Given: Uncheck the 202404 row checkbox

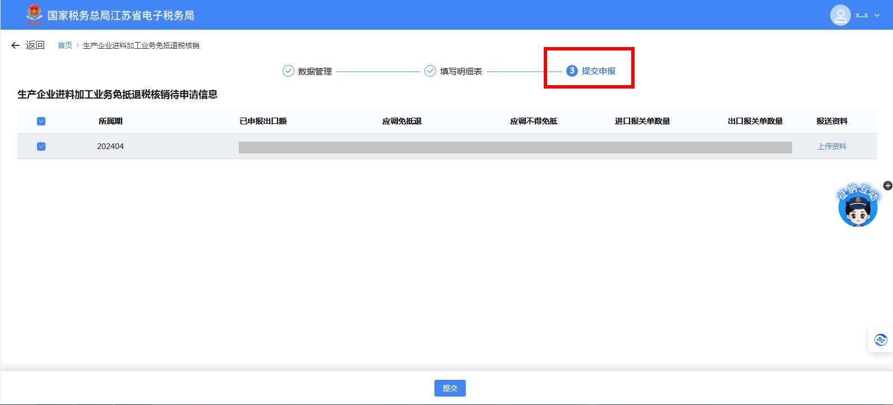Looking at the screenshot, I should click(x=41, y=146).
